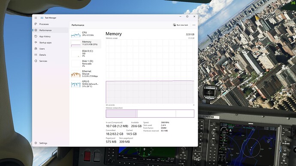Open the Services page
The width and height of the screenshot is (296, 166).
point(50,61)
